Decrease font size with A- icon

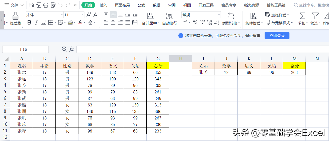click(x=96, y=15)
